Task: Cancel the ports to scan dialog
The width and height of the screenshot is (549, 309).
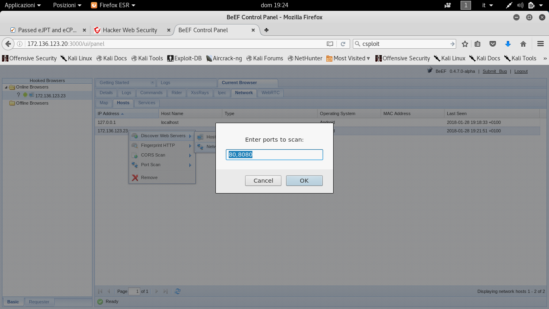Action: (x=263, y=181)
